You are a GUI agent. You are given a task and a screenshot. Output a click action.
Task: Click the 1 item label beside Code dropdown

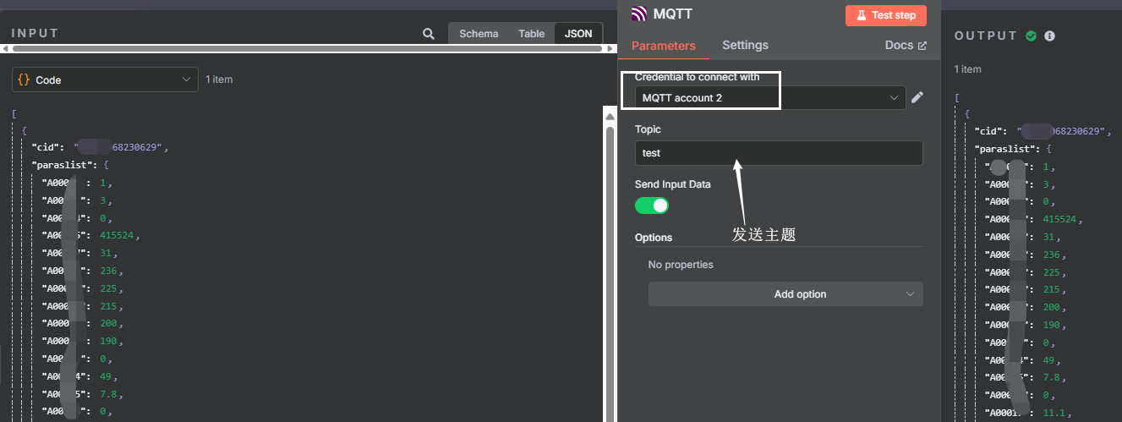(x=219, y=79)
